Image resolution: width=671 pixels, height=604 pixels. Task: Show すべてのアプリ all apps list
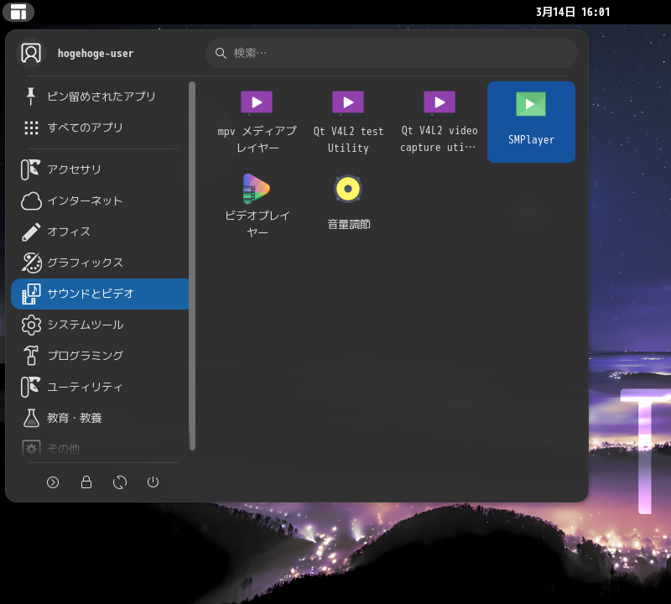(x=99, y=128)
